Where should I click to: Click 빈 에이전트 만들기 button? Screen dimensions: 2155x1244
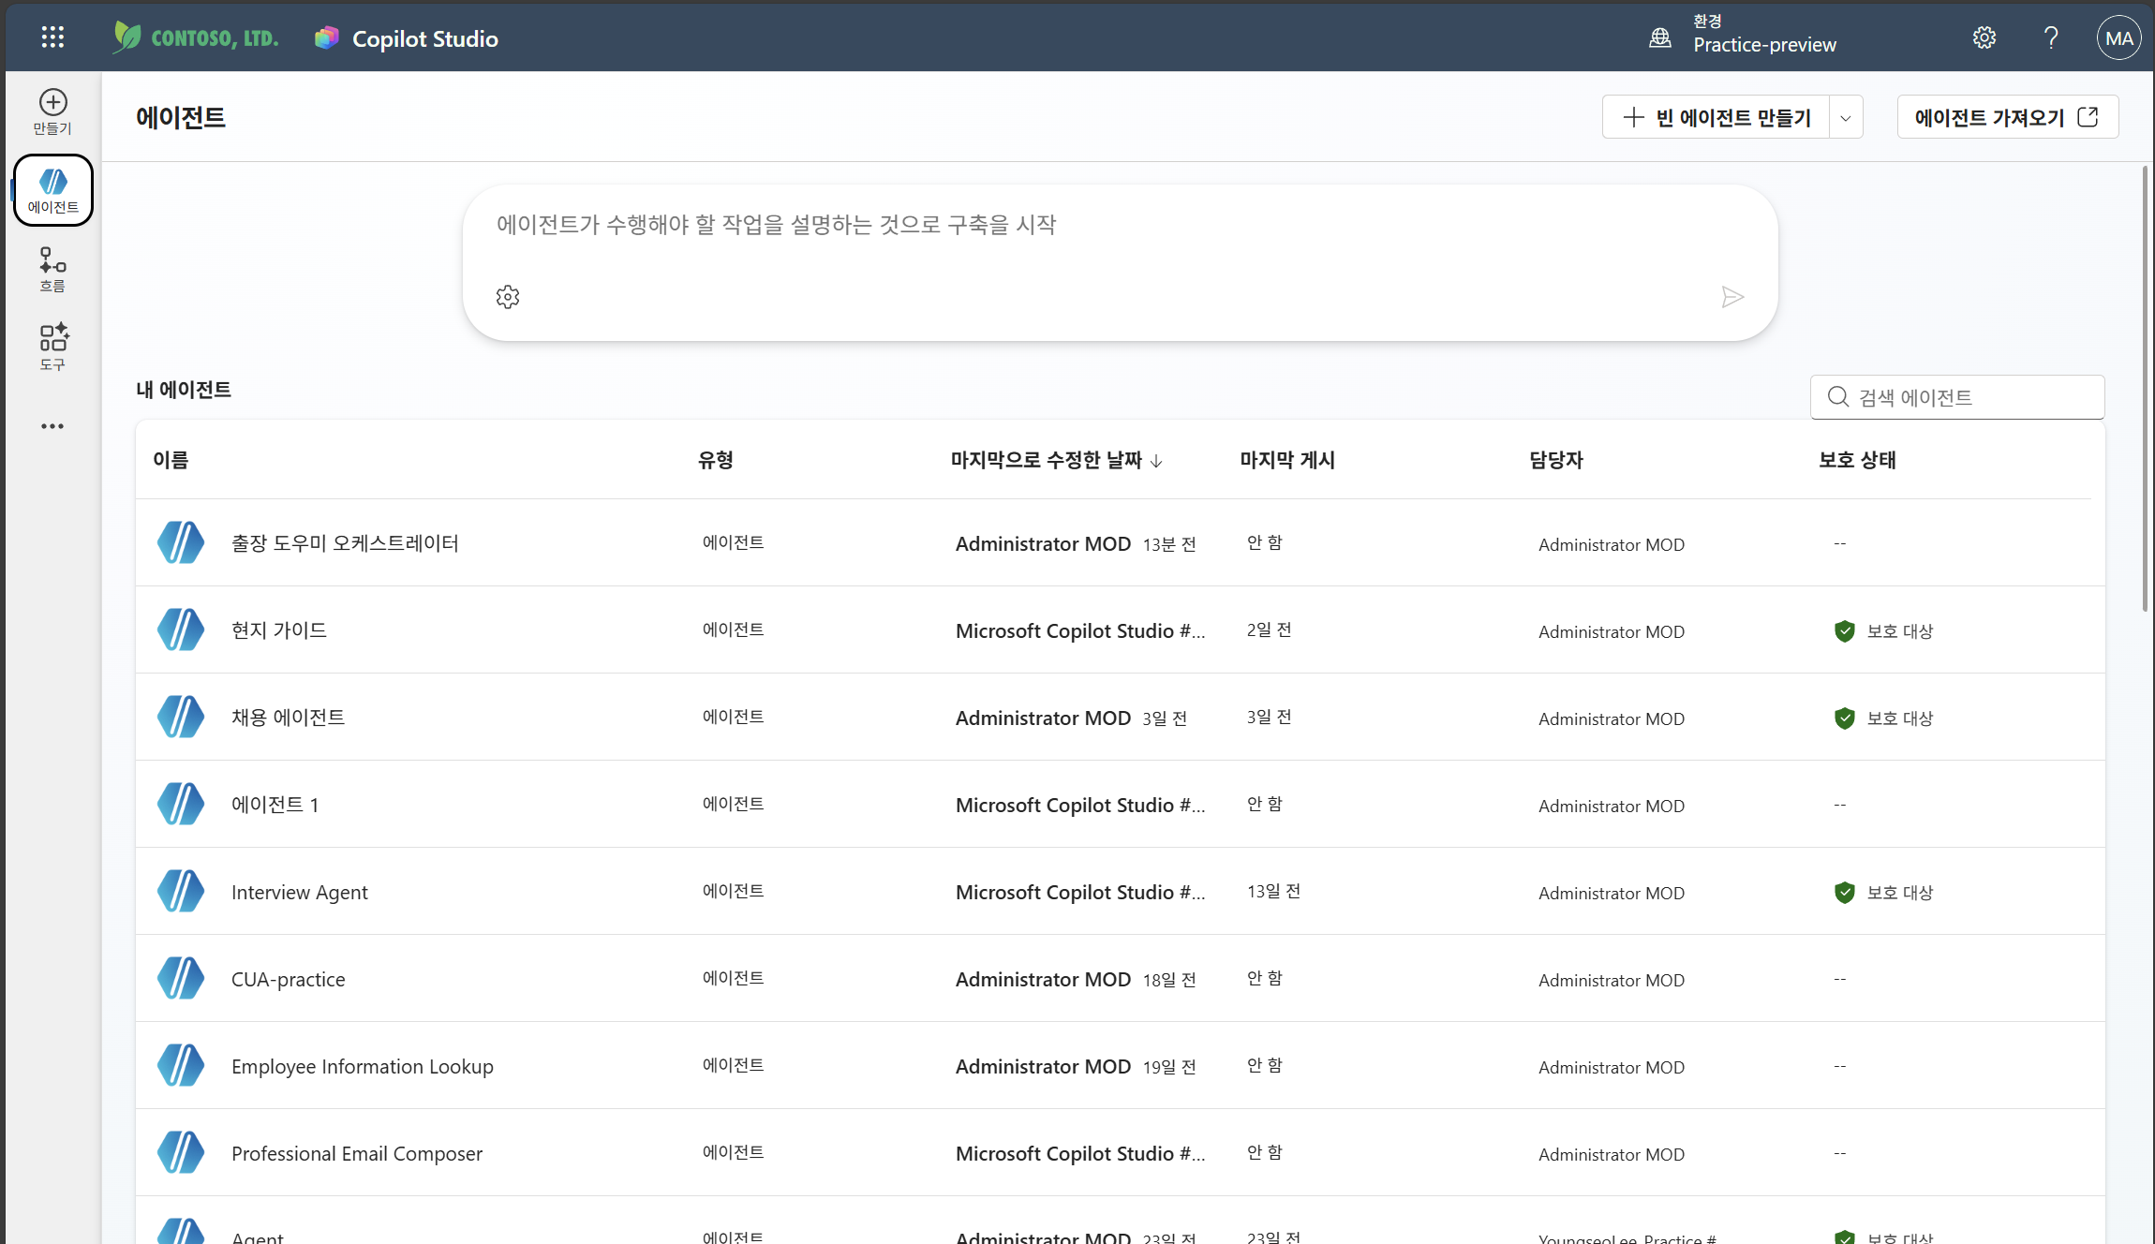(x=1716, y=118)
